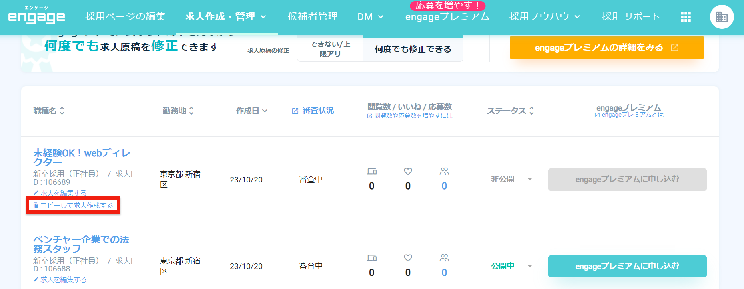Click the 23/10/20 date of webディレクター job
This screenshot has height=289, width=744.
[x=246, y=180]
